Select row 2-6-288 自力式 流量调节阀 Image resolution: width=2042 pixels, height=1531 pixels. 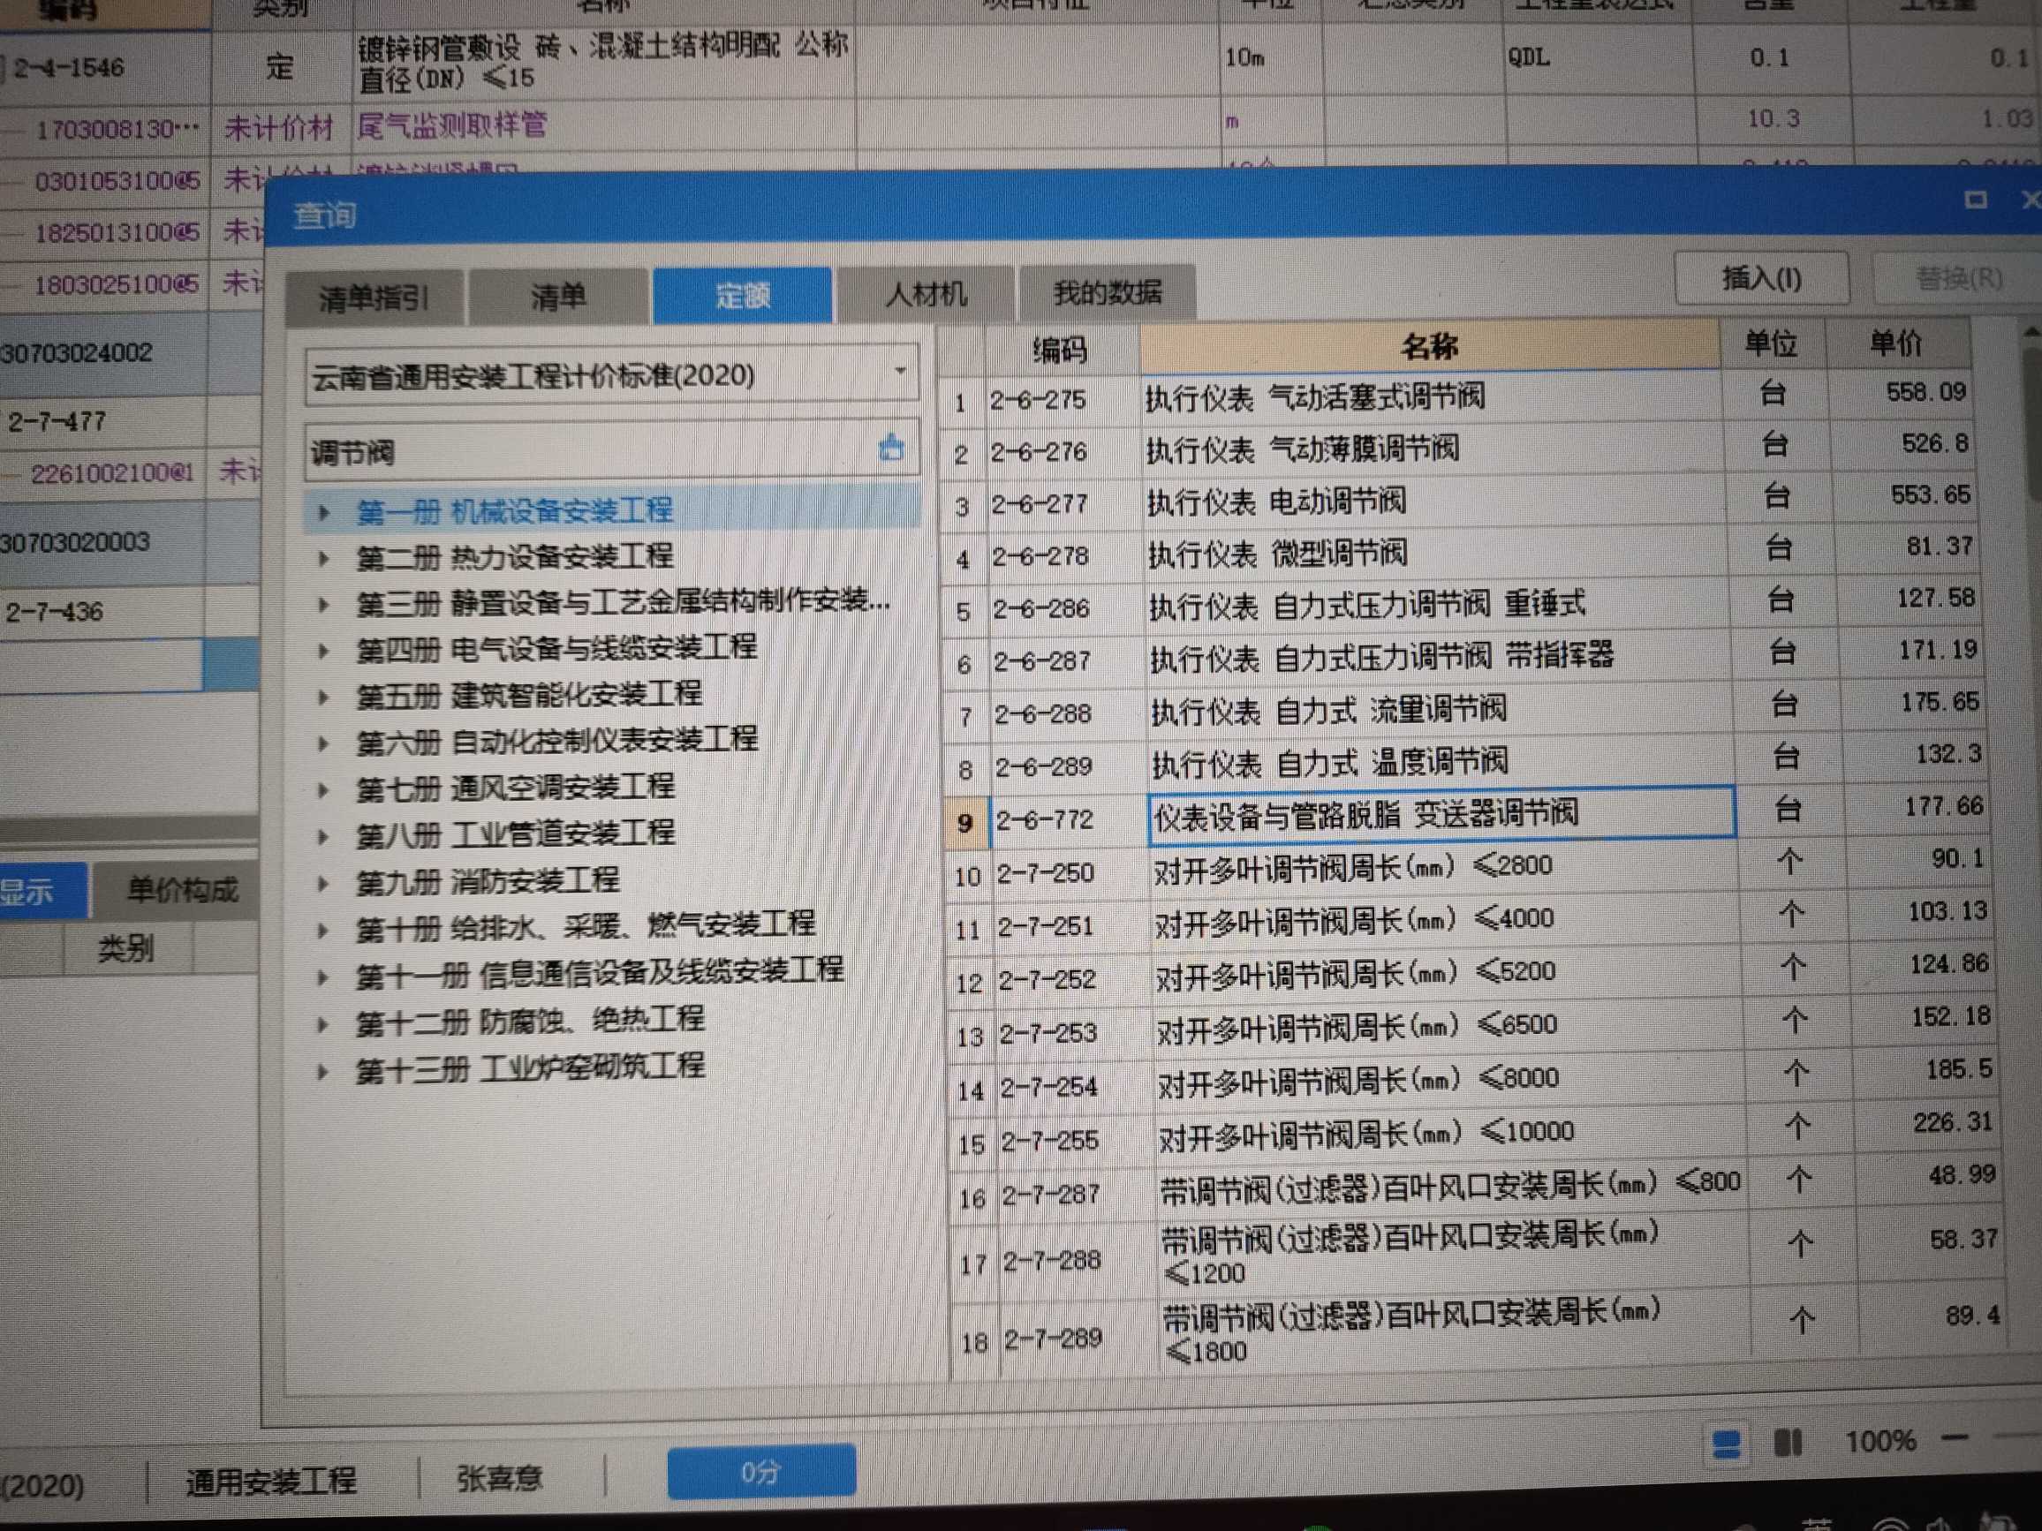coord(1464,710)
